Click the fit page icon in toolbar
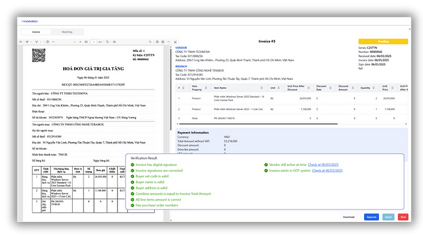 [86, 42]
